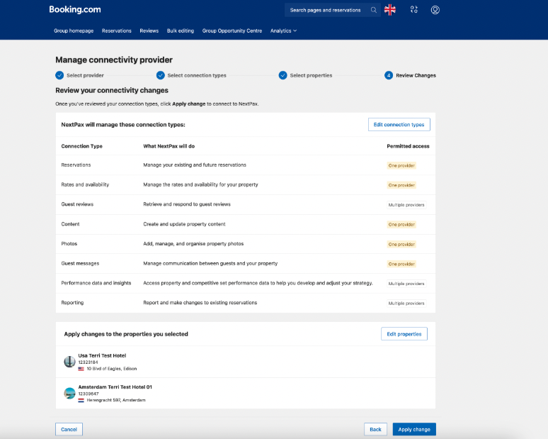This screenshot has width=548, height=439.
Task: Click the Back button
Action: 376,430
